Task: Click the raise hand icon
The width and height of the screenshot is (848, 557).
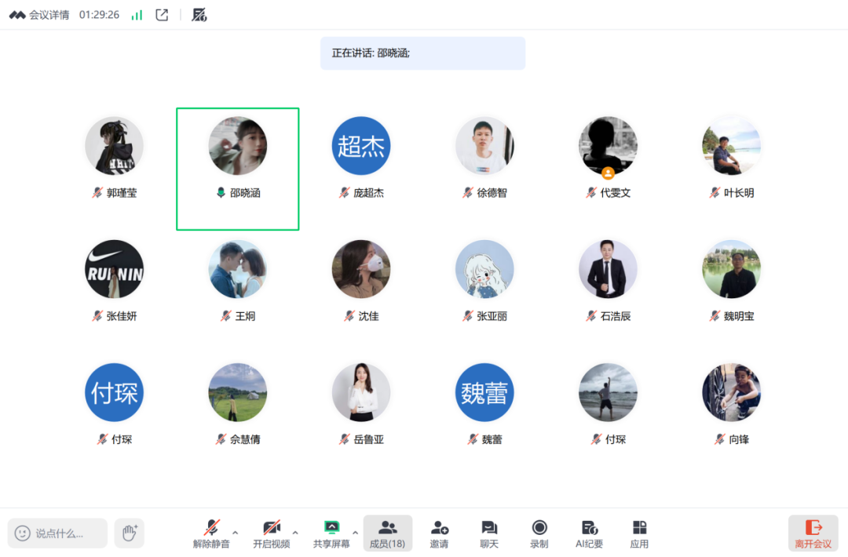Action: (x=130, y=533)
